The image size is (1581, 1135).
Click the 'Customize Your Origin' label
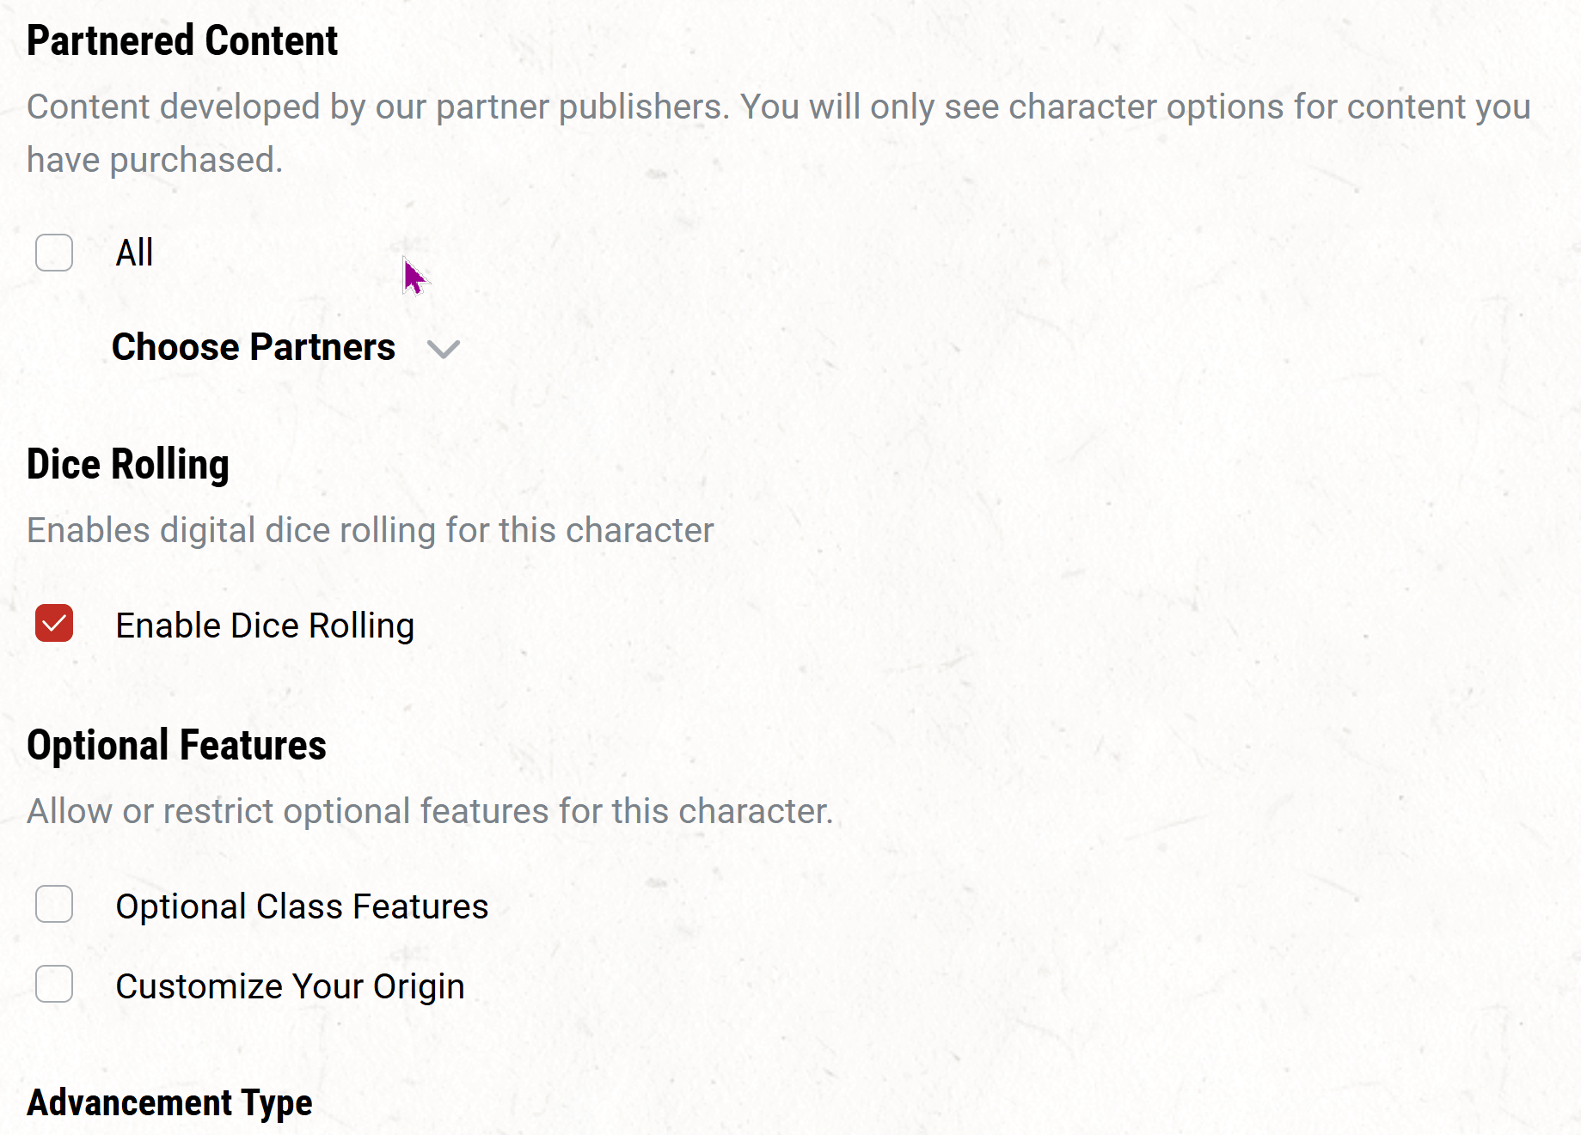coord(290,987)
